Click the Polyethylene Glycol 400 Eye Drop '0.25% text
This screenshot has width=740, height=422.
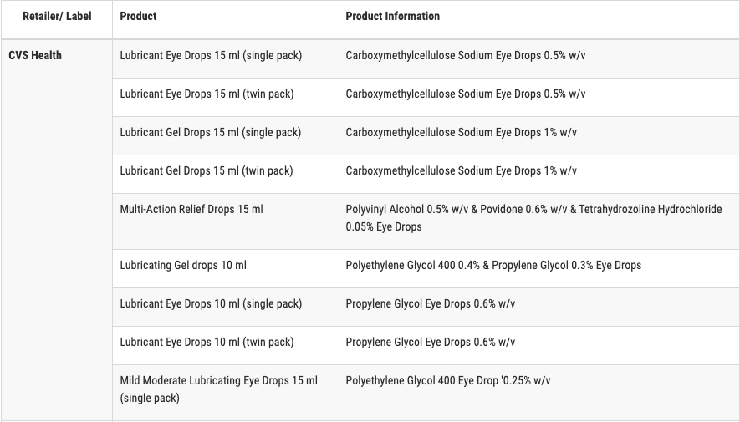point(448,380)
